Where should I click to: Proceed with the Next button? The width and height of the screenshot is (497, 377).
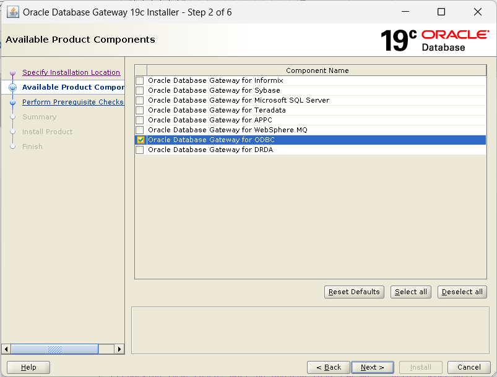[x=373, y=367]
